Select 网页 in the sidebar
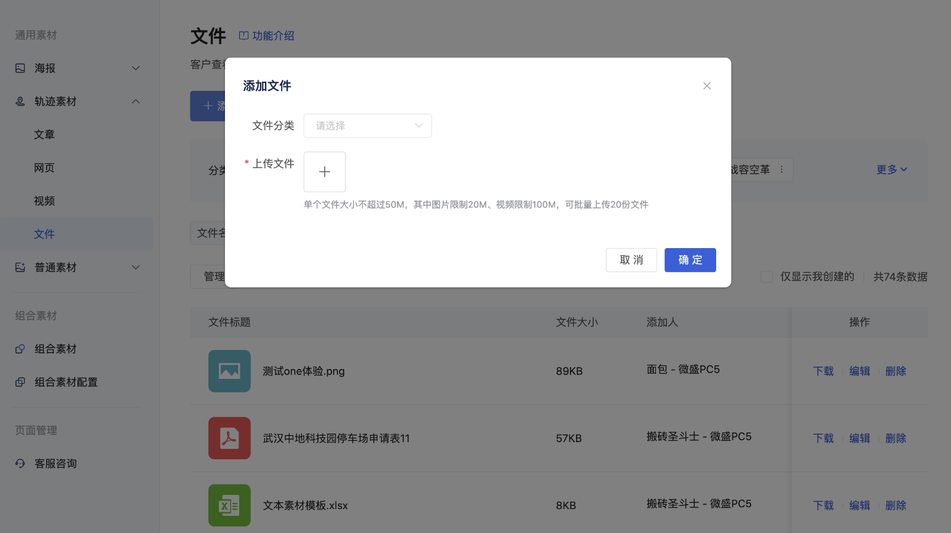951x533 pixels. 44,168
